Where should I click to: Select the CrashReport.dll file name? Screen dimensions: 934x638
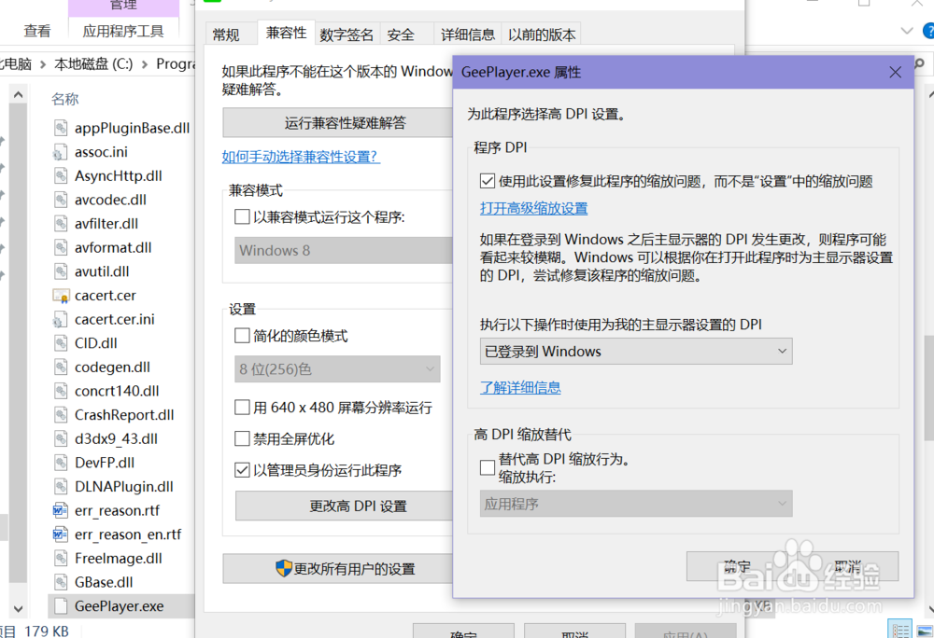(x=124, y=414)
